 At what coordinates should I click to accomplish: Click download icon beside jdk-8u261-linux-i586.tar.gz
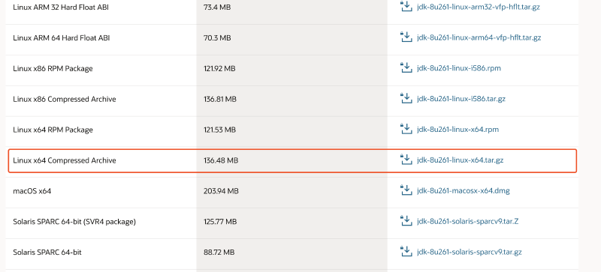pyautogui.click(x=406, y=98)
